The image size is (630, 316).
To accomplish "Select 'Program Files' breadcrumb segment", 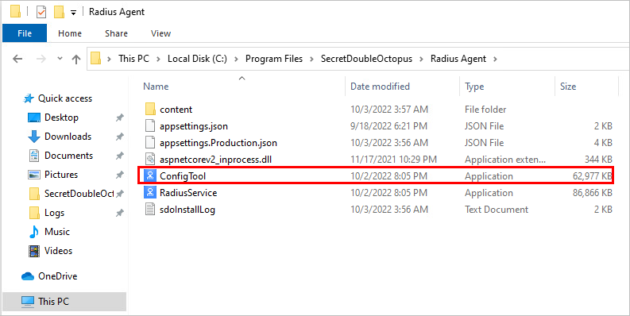I will click(274, 59).
